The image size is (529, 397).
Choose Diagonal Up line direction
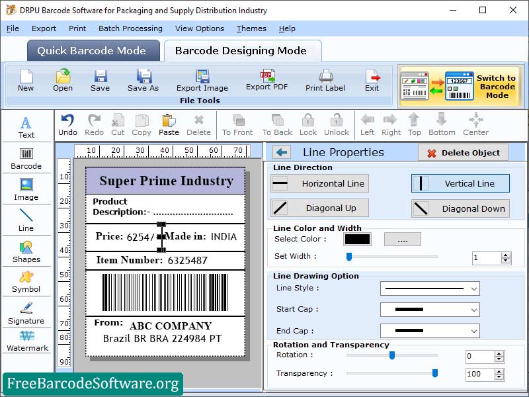(319, 208)
